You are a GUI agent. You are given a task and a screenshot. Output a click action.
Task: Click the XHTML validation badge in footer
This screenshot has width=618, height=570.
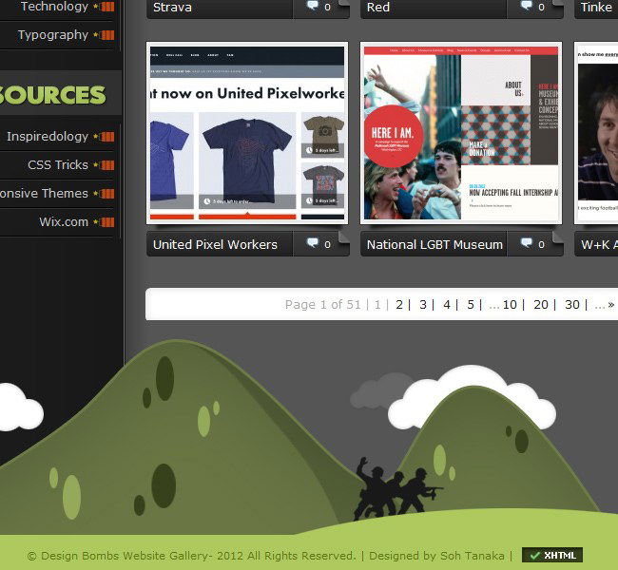click(552, 556)
